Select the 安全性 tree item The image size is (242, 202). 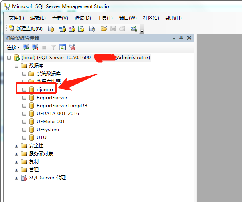(x=36, y=146)
